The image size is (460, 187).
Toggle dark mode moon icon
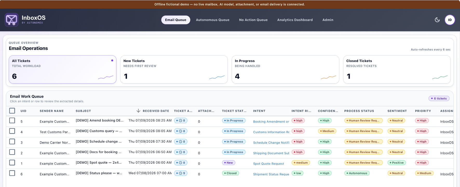(x=437, y=20)
